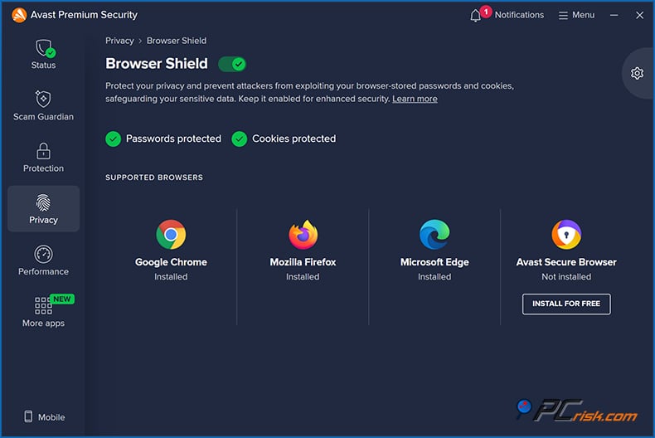
Task: Select the Privacy fingerprint item
Action: pyautogui.click(x=43, y=204)
